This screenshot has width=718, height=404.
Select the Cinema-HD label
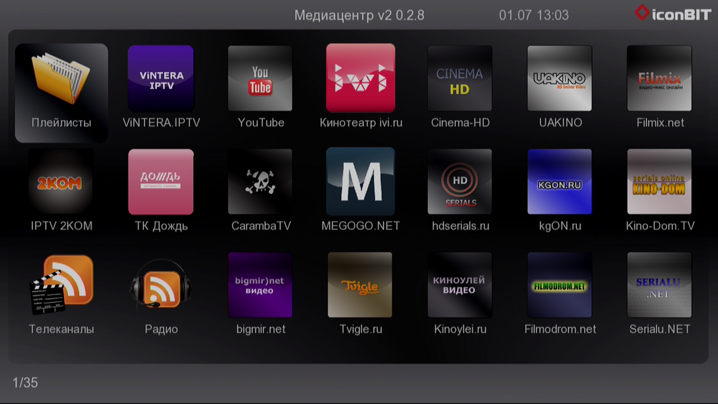[460, 123]
